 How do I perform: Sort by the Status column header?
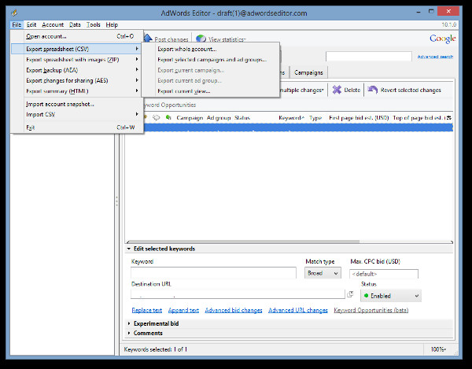[242, 118]
